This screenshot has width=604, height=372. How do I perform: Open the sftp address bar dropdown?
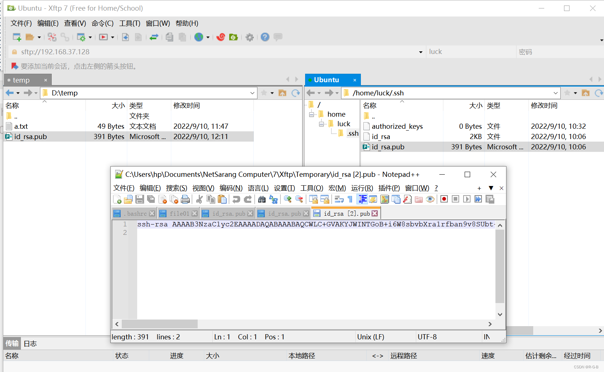[x=421, y=52]
